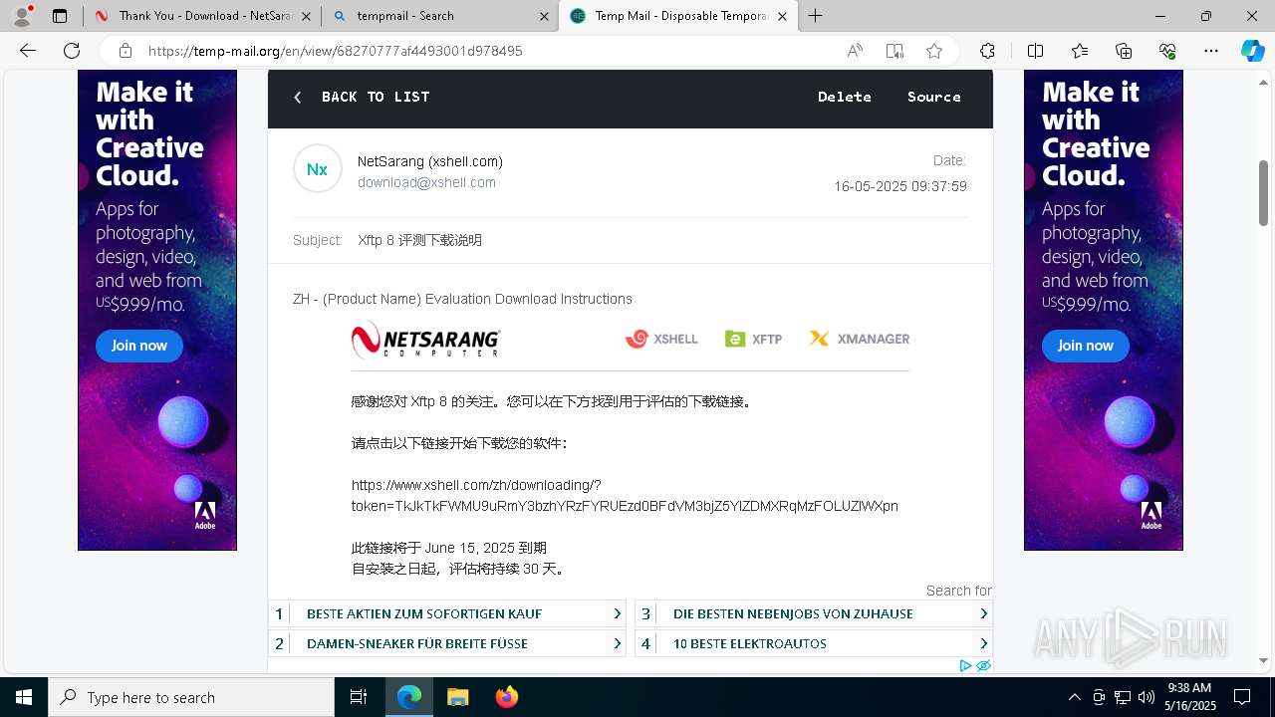
Task: Close the tempmail Search tab
Action: 544,16
